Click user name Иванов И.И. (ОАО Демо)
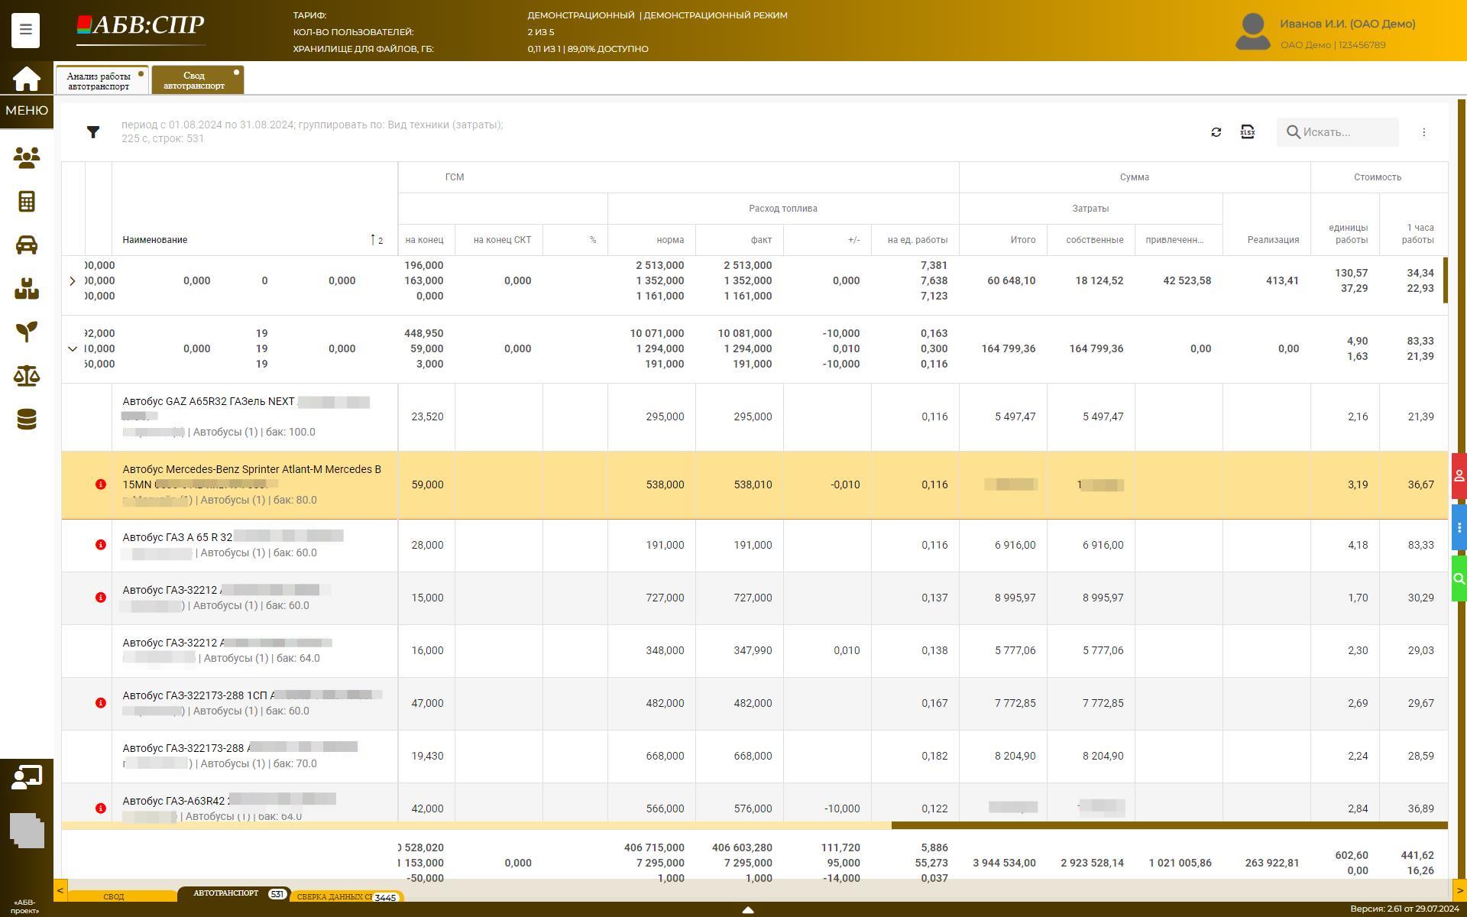 1347,24
